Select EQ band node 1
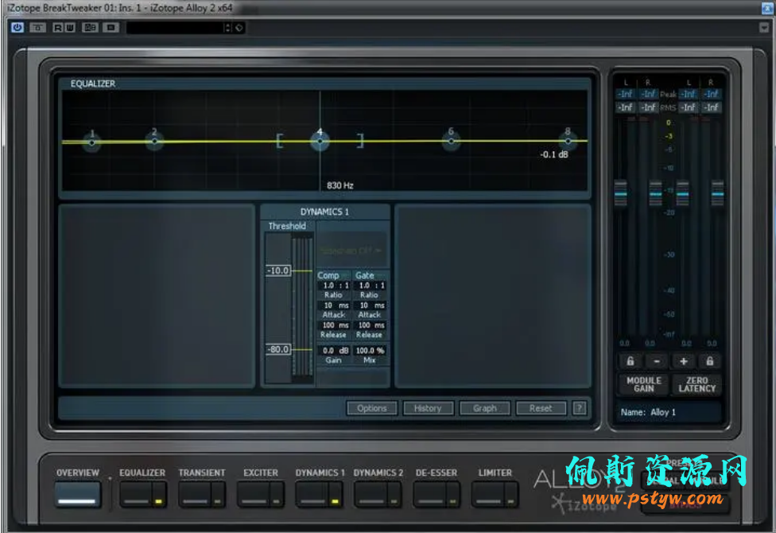The height and width of the screenshot is (533, 776). tap(91, 142)
